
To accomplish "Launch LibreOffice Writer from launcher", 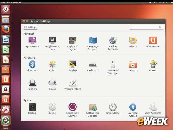I will click(6, 39).
